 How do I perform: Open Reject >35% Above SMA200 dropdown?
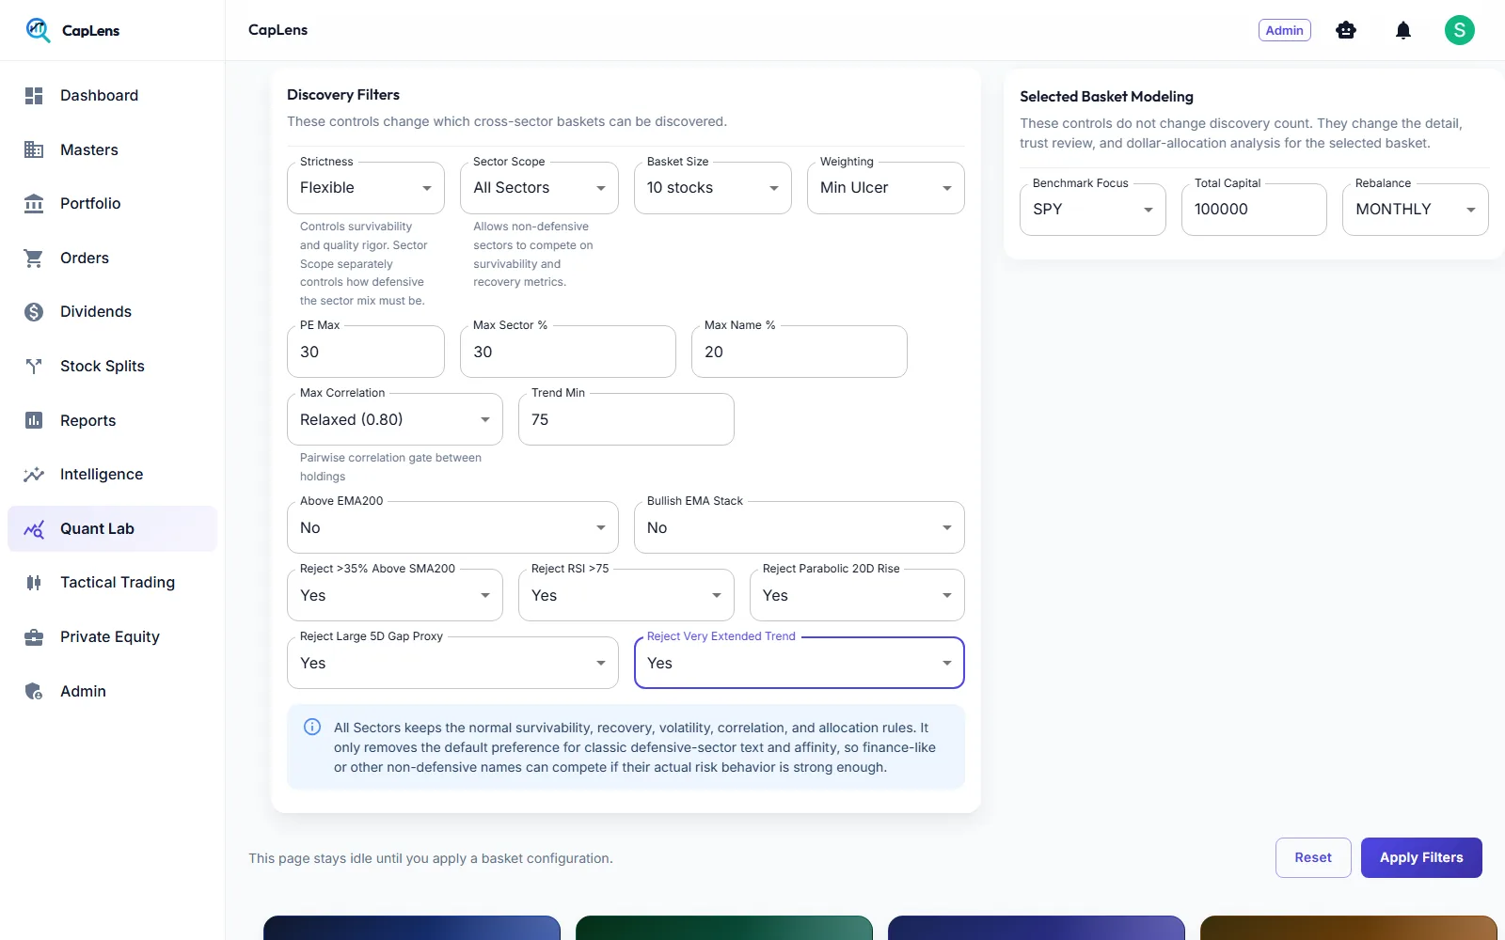point(394,595)
